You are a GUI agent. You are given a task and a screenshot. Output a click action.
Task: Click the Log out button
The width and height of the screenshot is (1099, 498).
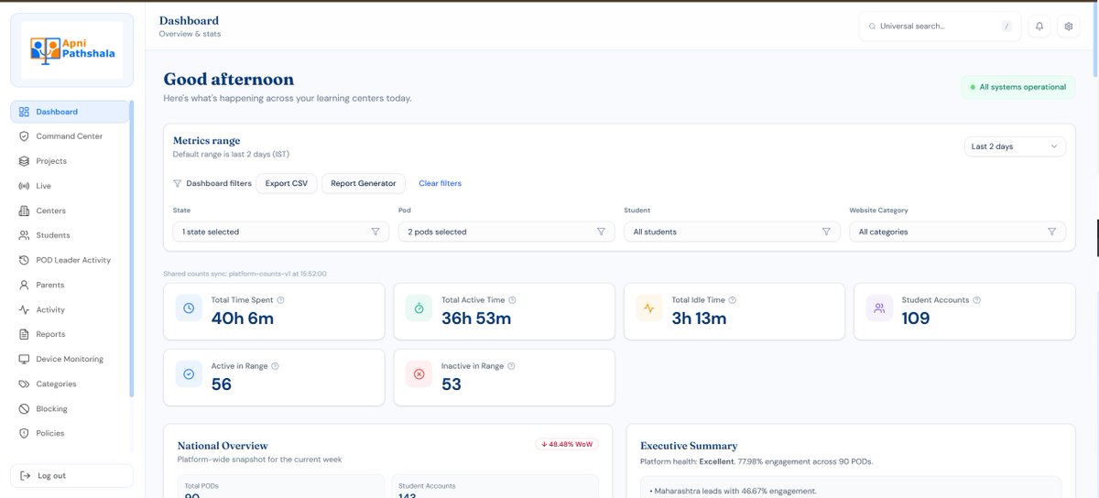72,476
